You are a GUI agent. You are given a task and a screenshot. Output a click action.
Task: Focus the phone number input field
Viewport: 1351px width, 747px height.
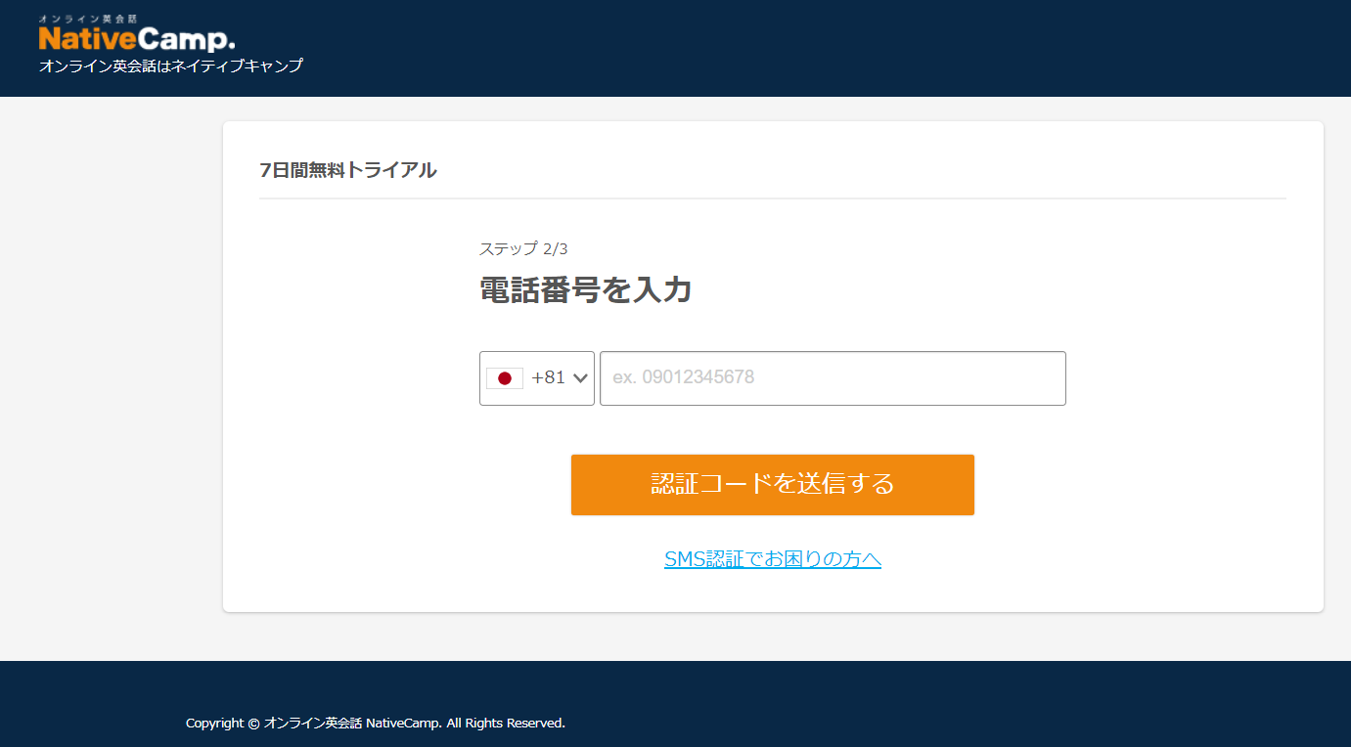(x=833, y=378)
